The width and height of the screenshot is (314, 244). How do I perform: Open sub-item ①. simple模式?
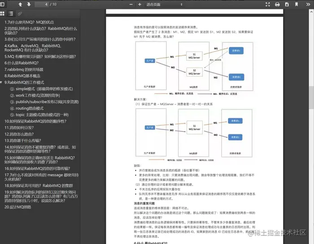pyautogui.click(x=41, y=89)
